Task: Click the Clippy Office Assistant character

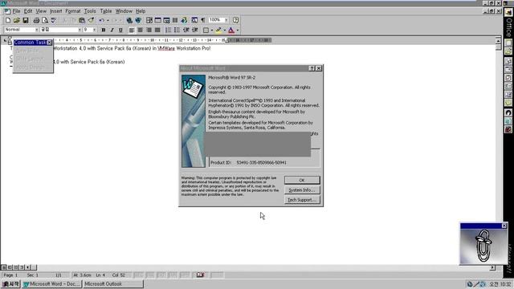Action: pyautogui.click(x=483, y=246)
